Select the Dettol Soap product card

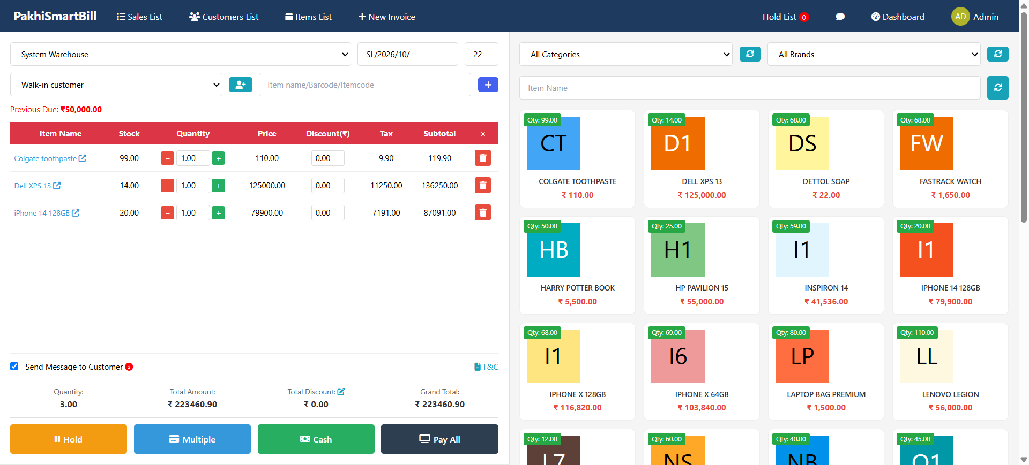[826, 159]
